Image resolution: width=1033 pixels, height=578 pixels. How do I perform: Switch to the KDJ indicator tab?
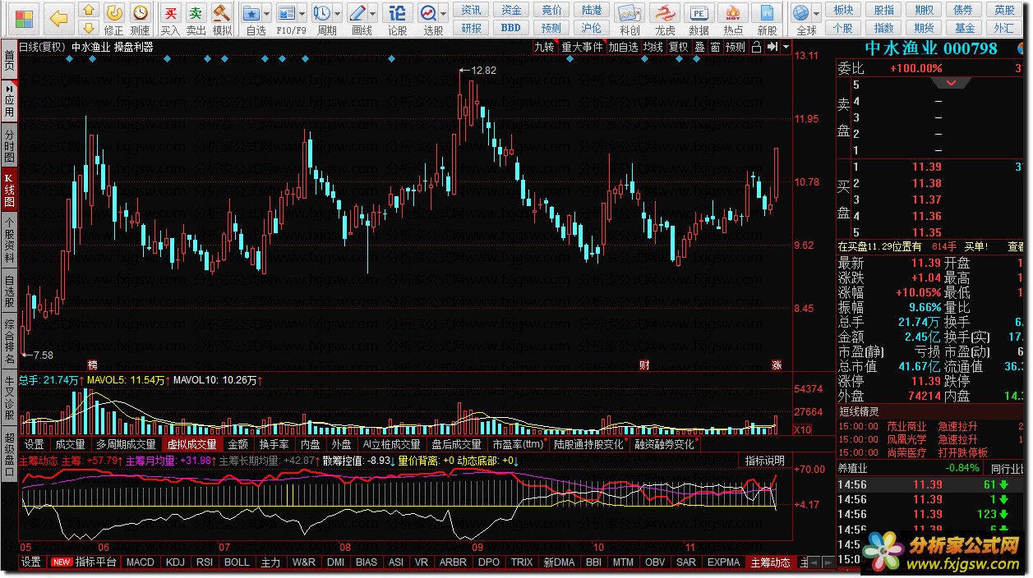175,562
